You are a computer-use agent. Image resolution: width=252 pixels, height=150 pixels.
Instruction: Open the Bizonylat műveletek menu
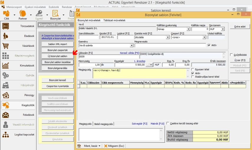click(x=89, y=20)
